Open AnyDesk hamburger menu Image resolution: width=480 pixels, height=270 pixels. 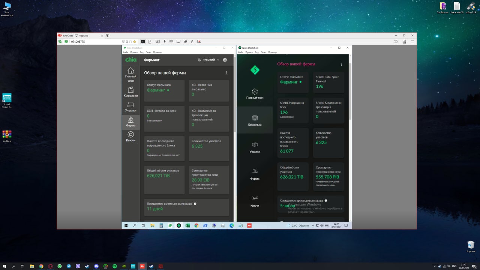click(x=412, y=41)
